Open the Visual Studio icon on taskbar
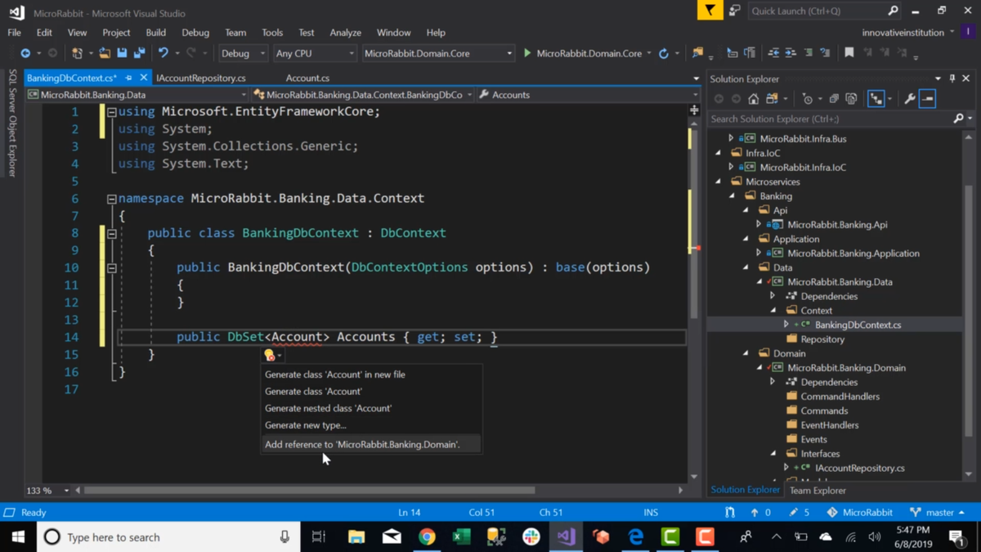 pos(566,536)
